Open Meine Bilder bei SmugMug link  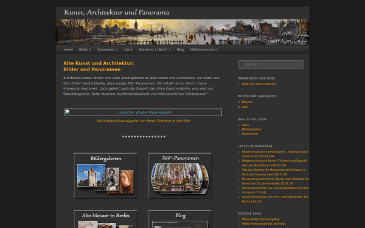pyautogui.click(x=260, y=219)
